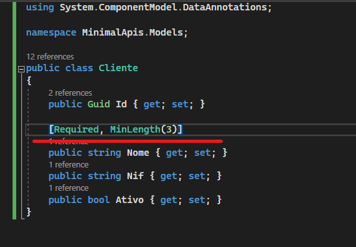Image resolution: width=356 pixels, height=247 pixels.
Task: Open the 12 references CodeLens link
Action: (x=50, y=57)
